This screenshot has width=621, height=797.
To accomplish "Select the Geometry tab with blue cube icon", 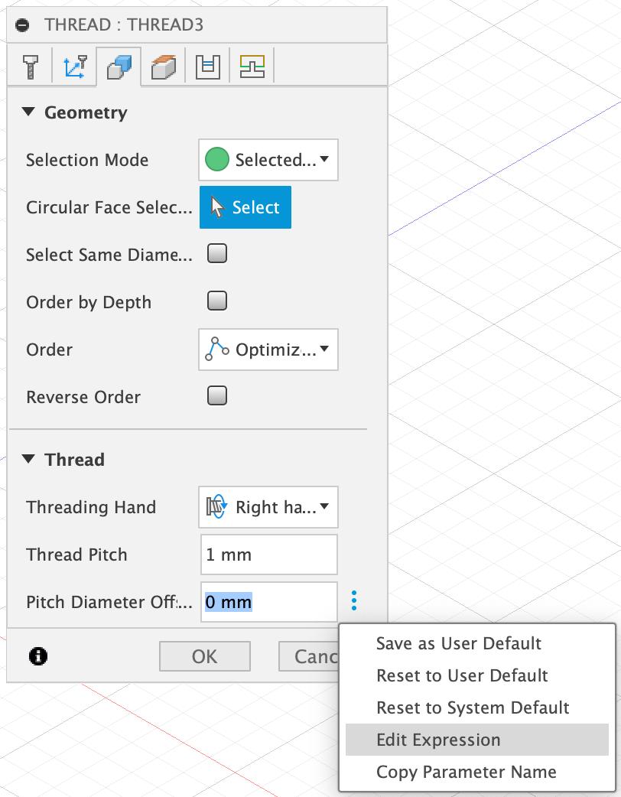I will point(119,67).
